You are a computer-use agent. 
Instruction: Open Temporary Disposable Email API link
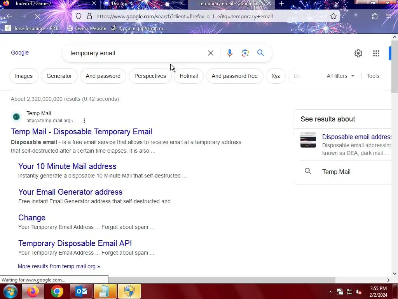pos(75,243)
